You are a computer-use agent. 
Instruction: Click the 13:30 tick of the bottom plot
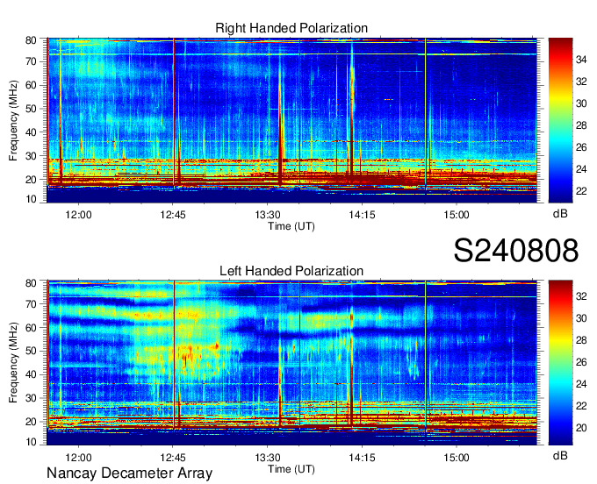(x=268, y=458)
